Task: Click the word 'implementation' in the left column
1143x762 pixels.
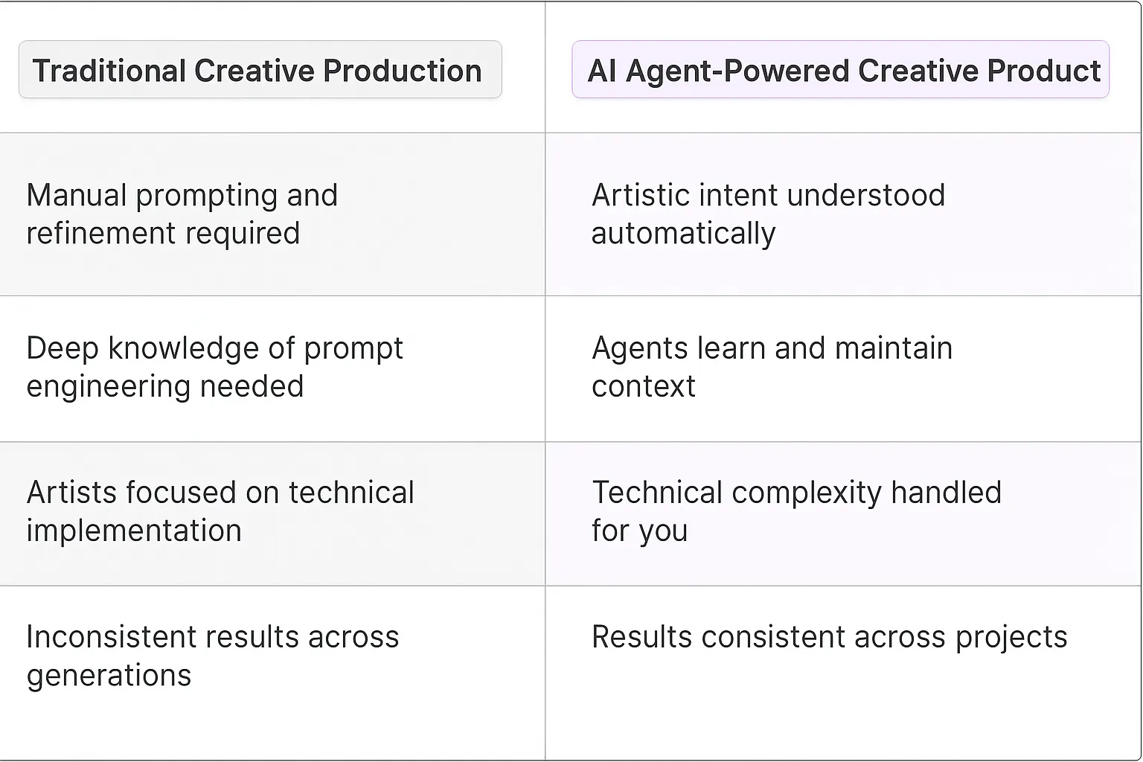Action: click(x=134, y=531)
